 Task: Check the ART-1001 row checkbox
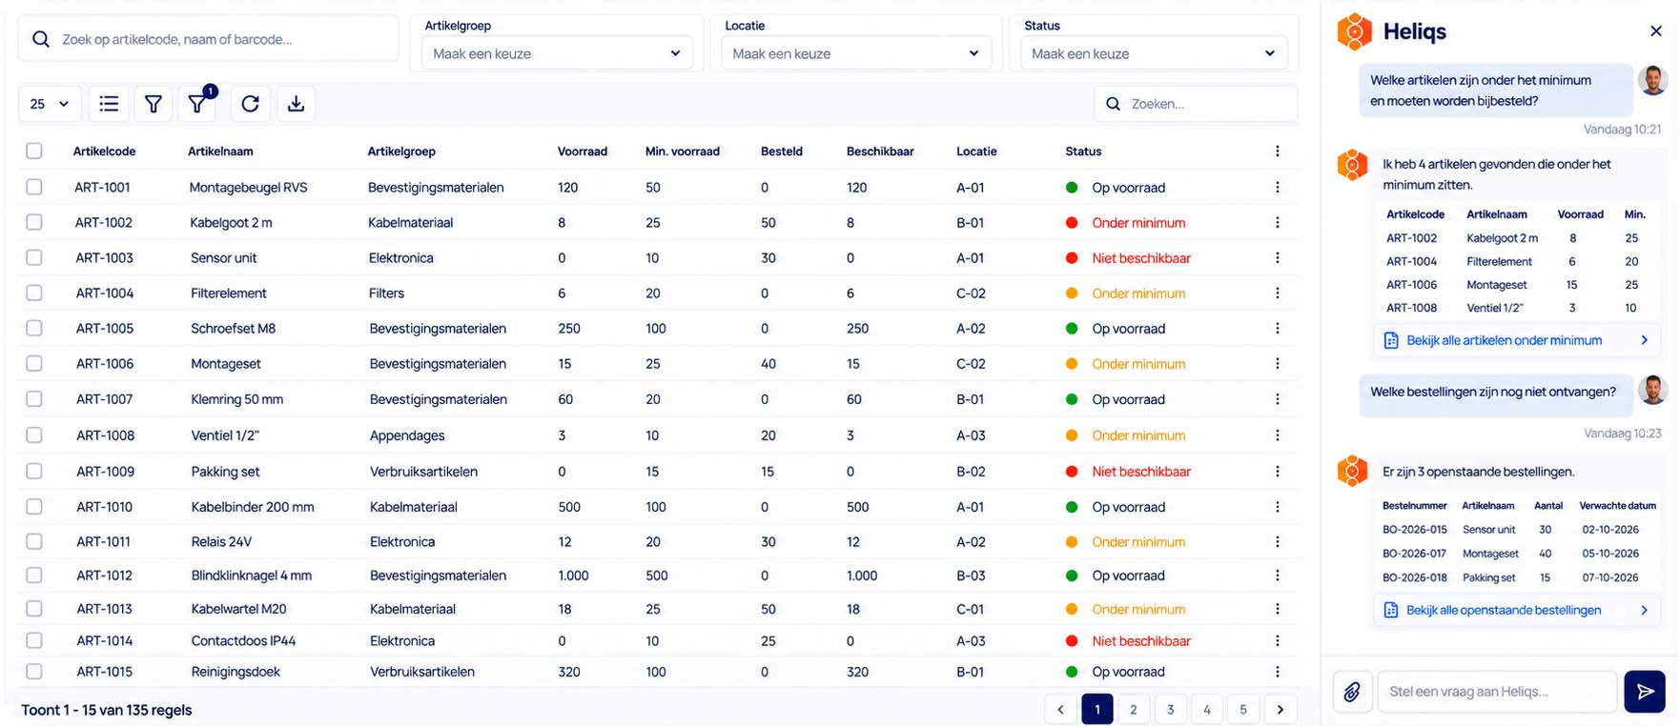click(x=34, y=187)
